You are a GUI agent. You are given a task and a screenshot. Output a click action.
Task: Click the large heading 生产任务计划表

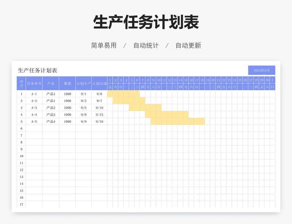tap(146, 22)
